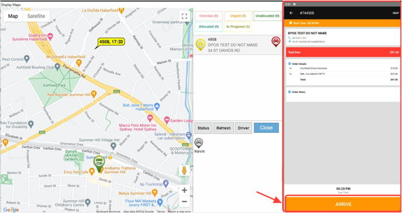Screen dimensions: 402x213
Task: Tap the orange ARRIVE button
Action: (343, 204)
